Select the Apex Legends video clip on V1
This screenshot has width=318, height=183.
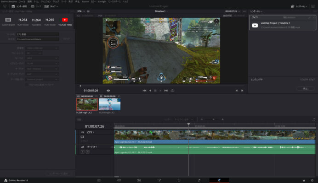point(215,137)
